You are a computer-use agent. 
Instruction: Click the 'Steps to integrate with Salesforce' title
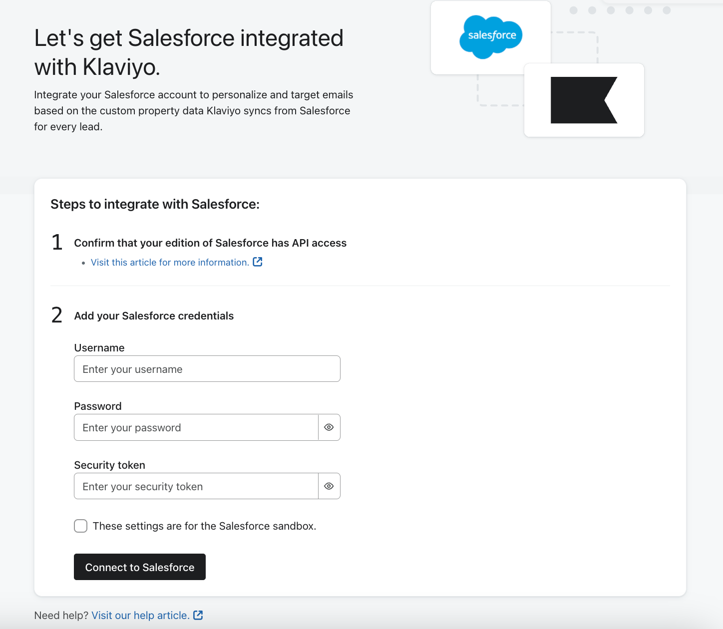(x=155, y=204)
